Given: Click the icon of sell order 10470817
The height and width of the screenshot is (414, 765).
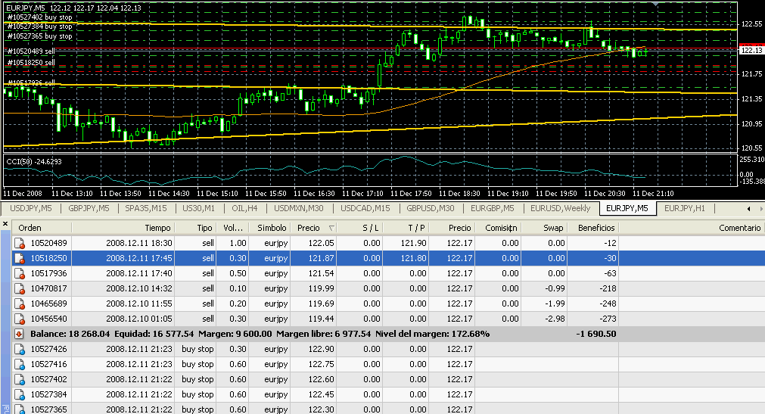Looking at the screenshot, I should (20, 288).
